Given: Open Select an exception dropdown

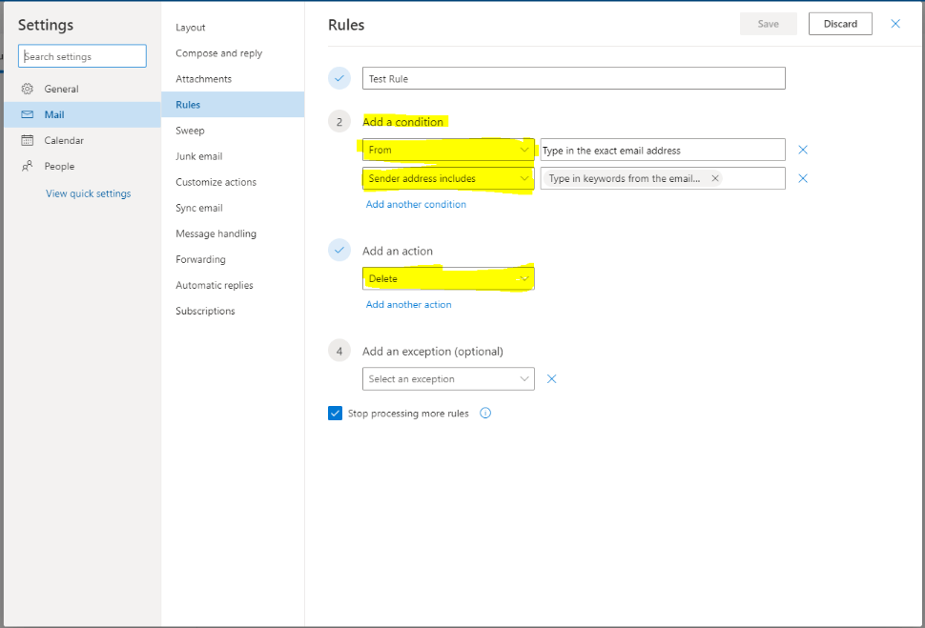Looking at the screenshot, I should 448,378.
